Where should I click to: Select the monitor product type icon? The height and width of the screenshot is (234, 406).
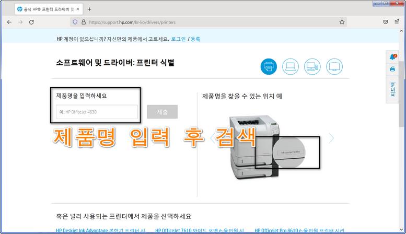pyautogui.click(x=334, y=66)
